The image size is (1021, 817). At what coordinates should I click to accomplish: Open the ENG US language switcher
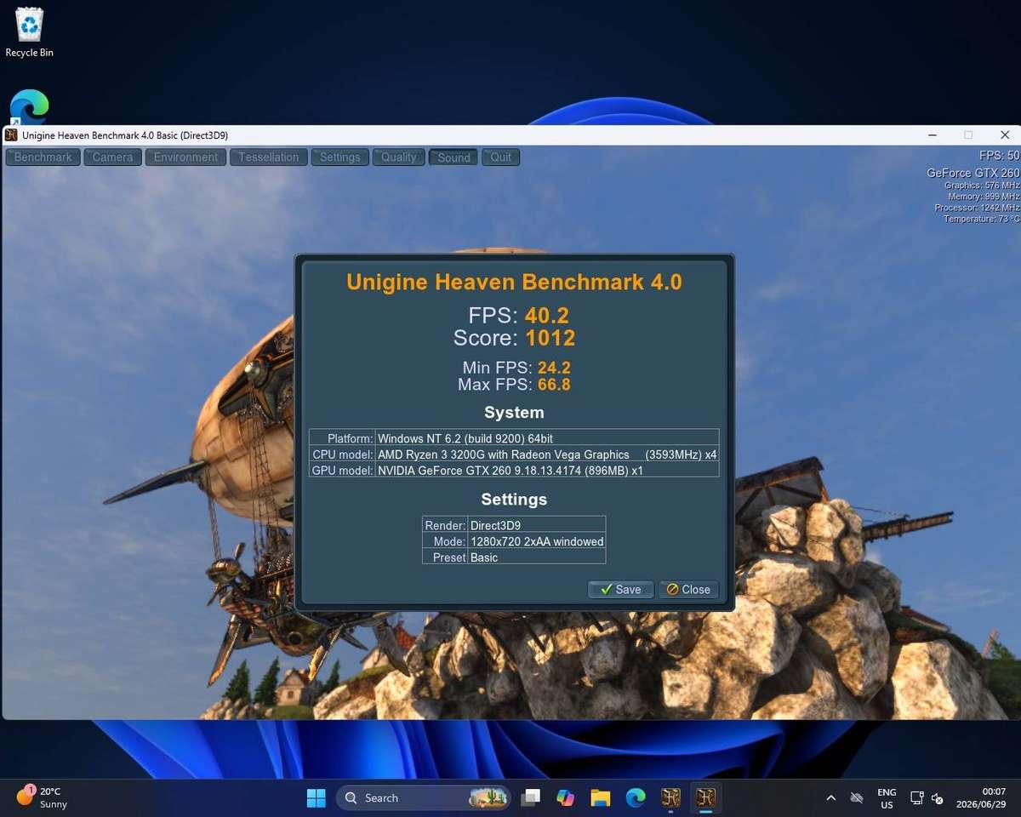click(887, 797)
